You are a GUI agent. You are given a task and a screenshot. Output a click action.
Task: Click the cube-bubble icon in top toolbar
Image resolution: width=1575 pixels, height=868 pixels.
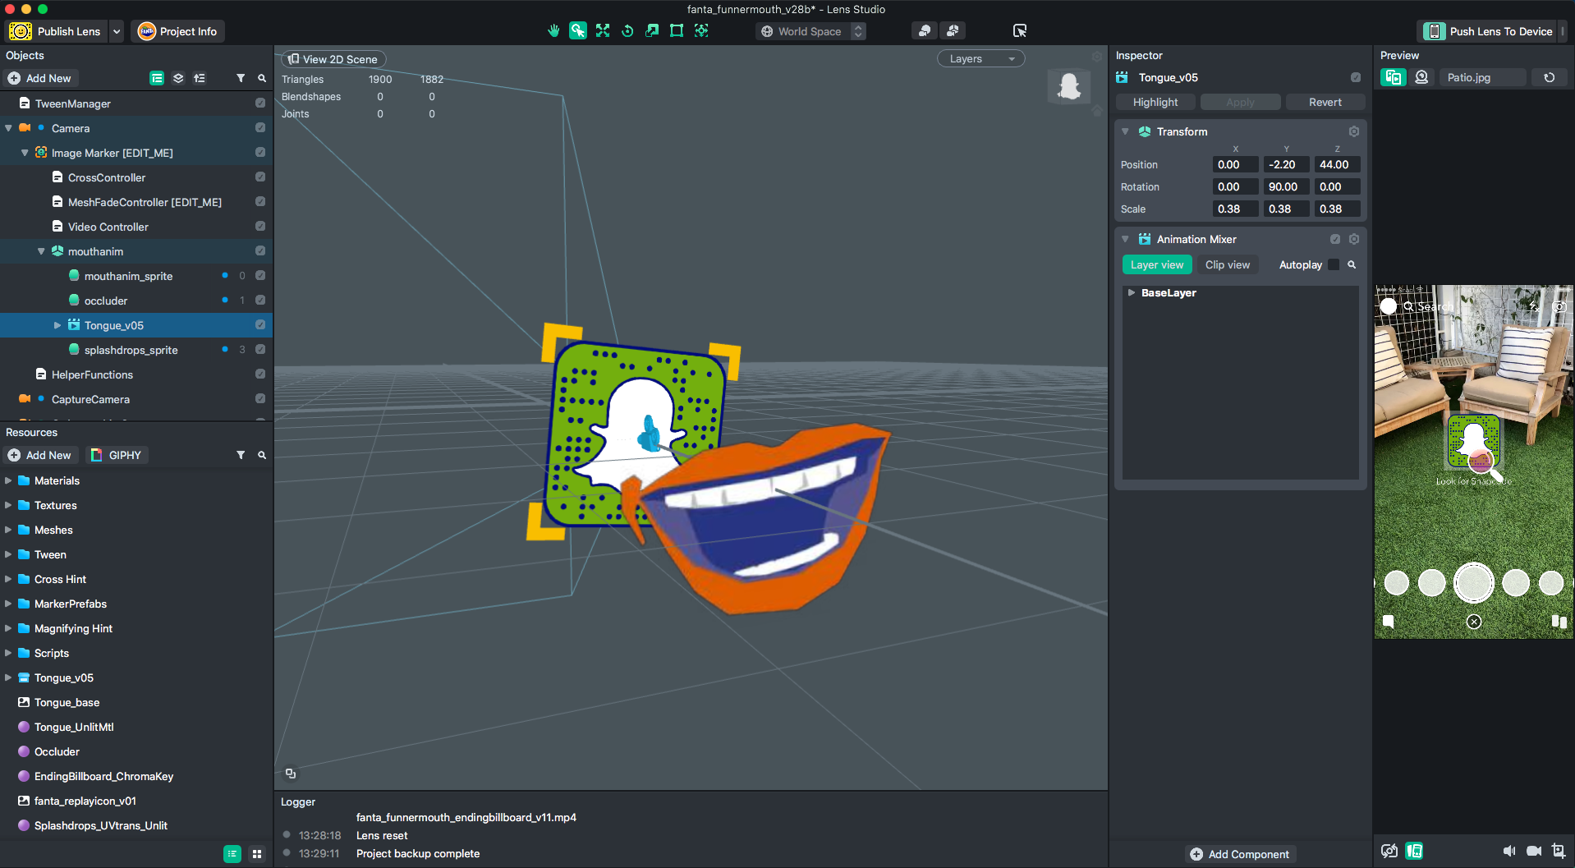click(953, 31)
